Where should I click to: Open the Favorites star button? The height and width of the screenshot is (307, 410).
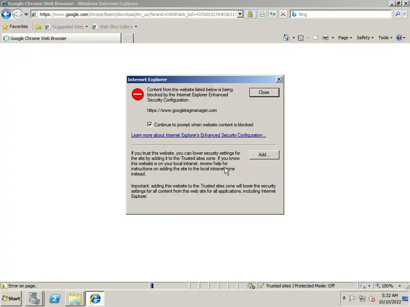pyautogui.click(x=15, y=27)
